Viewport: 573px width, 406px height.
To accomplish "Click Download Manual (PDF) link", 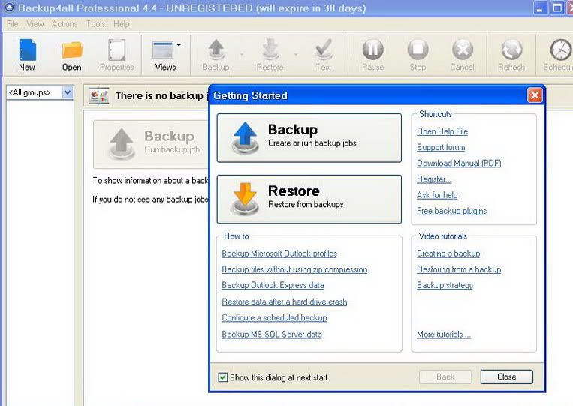I will (x=459, y=163).
